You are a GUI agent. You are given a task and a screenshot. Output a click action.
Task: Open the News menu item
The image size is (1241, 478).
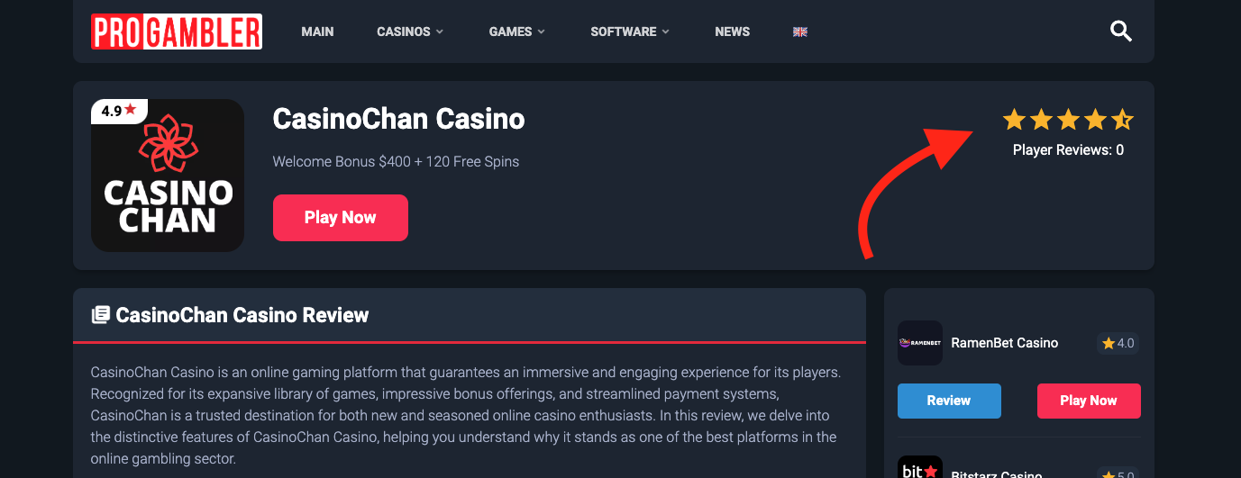click(x=732, y=32)
